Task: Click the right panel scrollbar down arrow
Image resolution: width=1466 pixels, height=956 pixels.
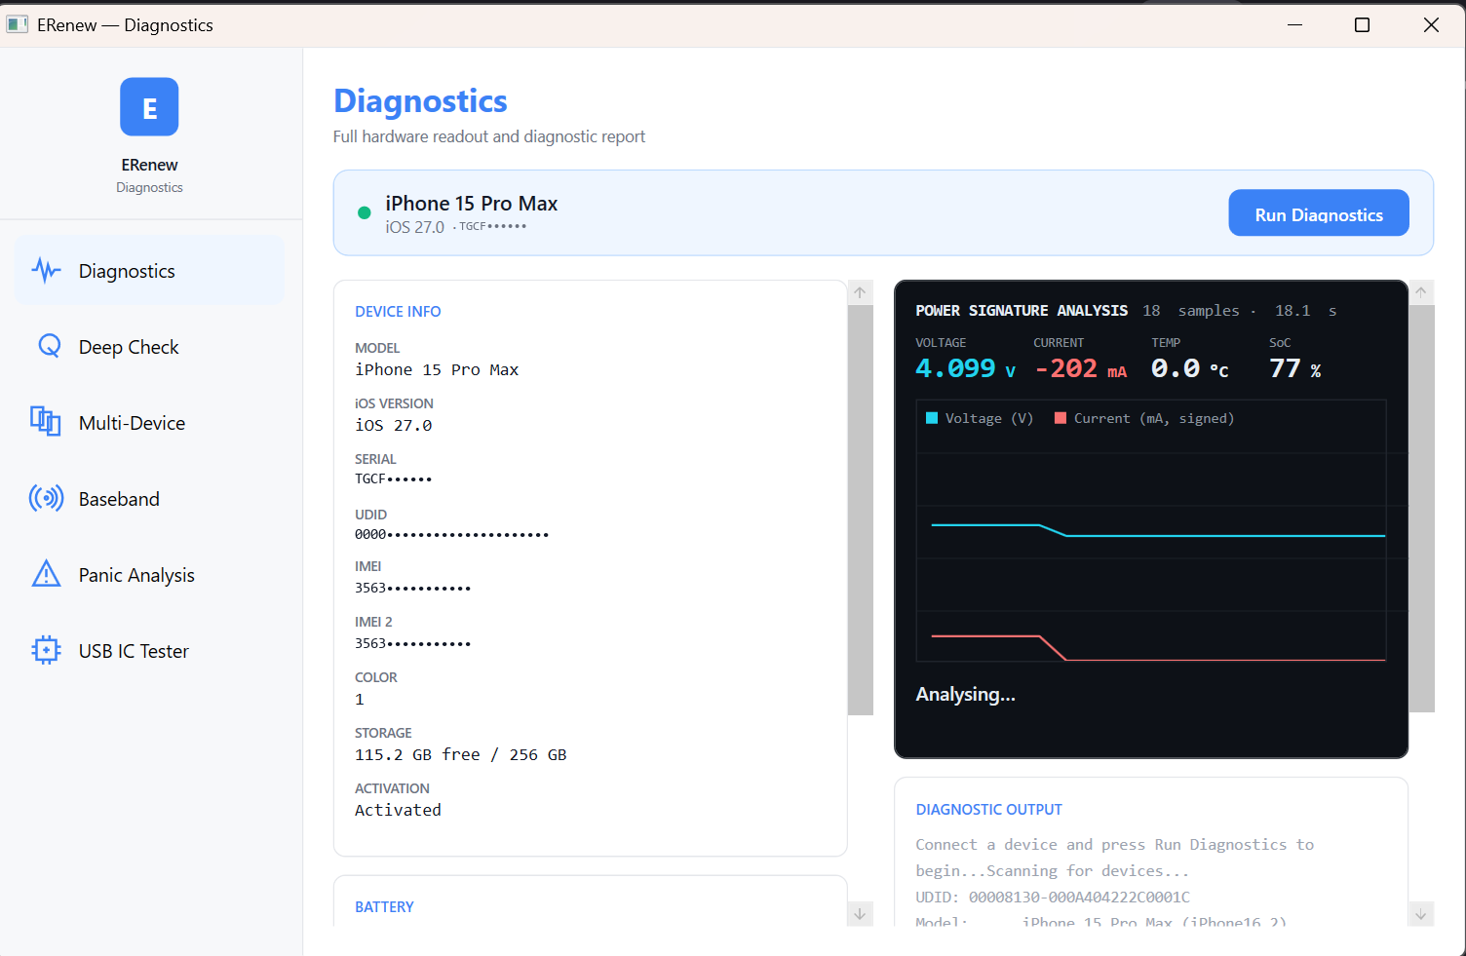Action: click(1421, 913)
